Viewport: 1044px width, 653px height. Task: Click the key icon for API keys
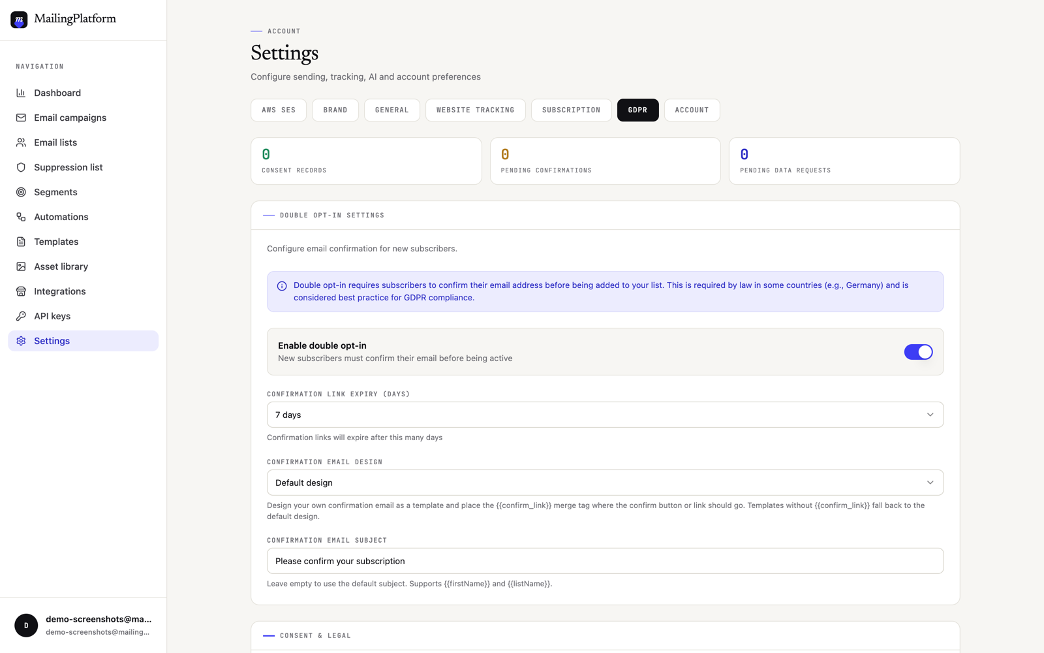pyautogui.click(x=21, y=316)
